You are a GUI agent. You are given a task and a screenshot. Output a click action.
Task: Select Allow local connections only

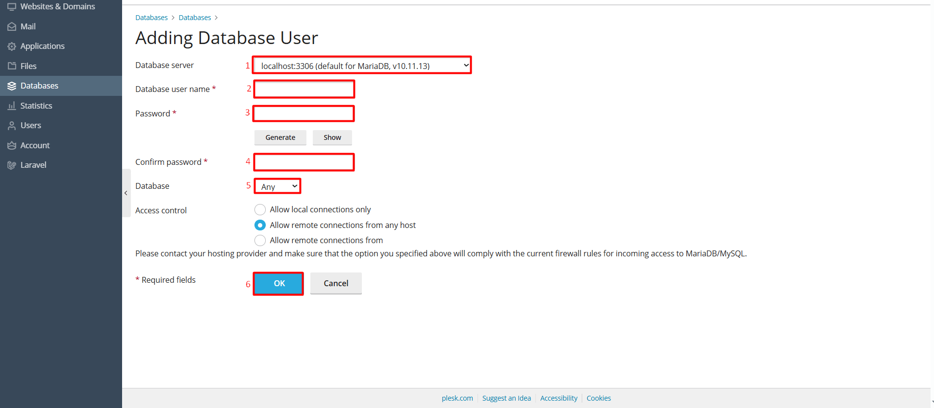coord(260,210)
